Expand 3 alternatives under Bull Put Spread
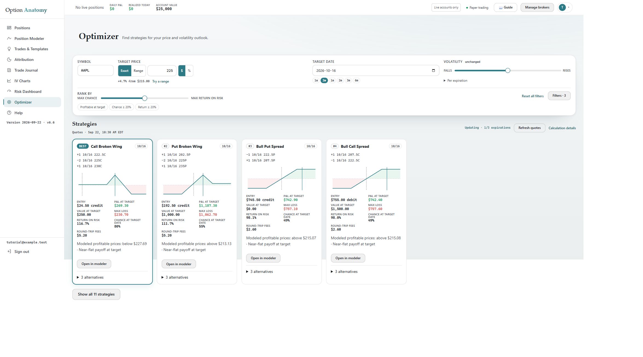Screen dimensions: 643x357 click(260, 272)
